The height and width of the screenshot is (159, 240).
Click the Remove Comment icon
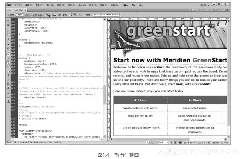8,76
